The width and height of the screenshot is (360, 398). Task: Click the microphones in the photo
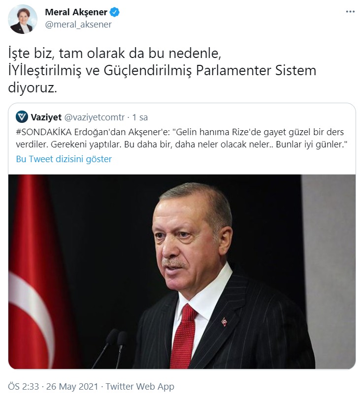click(x=112, y=348)
